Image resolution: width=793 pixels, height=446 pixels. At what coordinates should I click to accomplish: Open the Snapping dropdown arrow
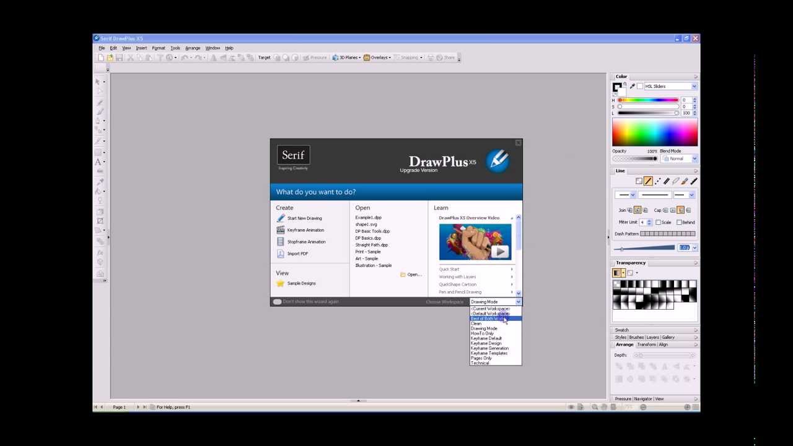pyautogui.click(x=421, y=58)
